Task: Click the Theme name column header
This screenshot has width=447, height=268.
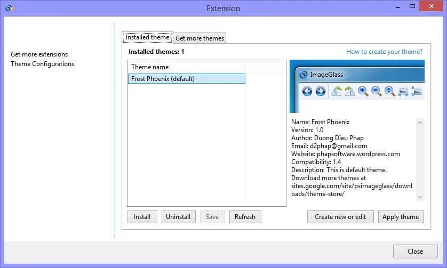Action: click(186, 67)
